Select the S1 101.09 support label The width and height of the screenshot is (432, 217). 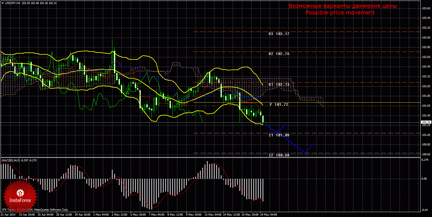tap(279, 135)
